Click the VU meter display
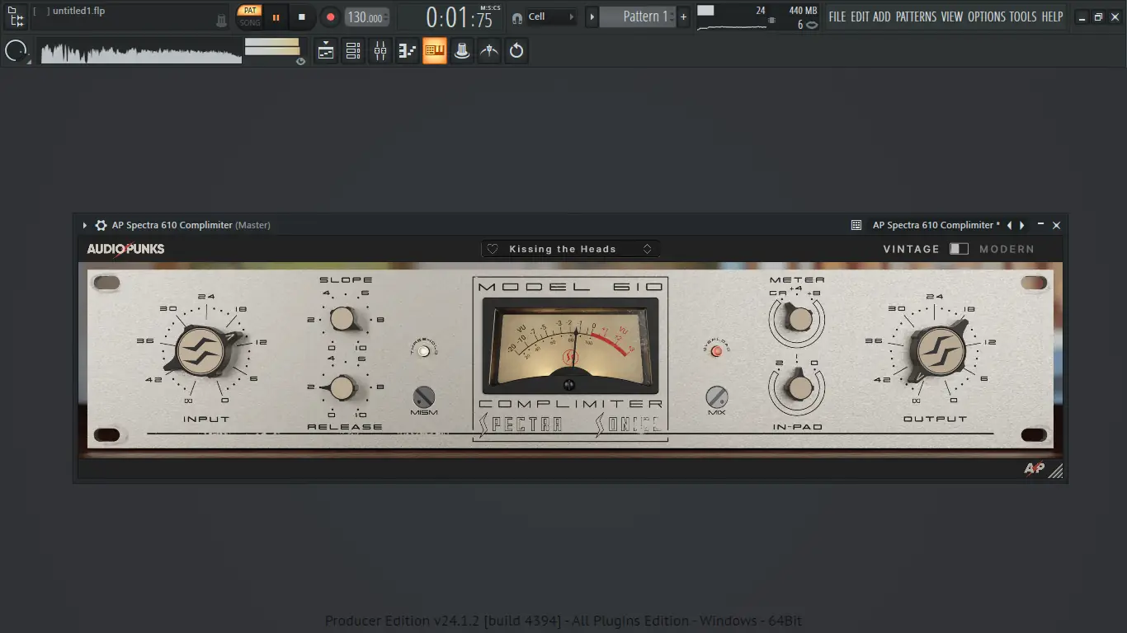1127x633 pixels. pyautogui.click(x=570, y=347)
